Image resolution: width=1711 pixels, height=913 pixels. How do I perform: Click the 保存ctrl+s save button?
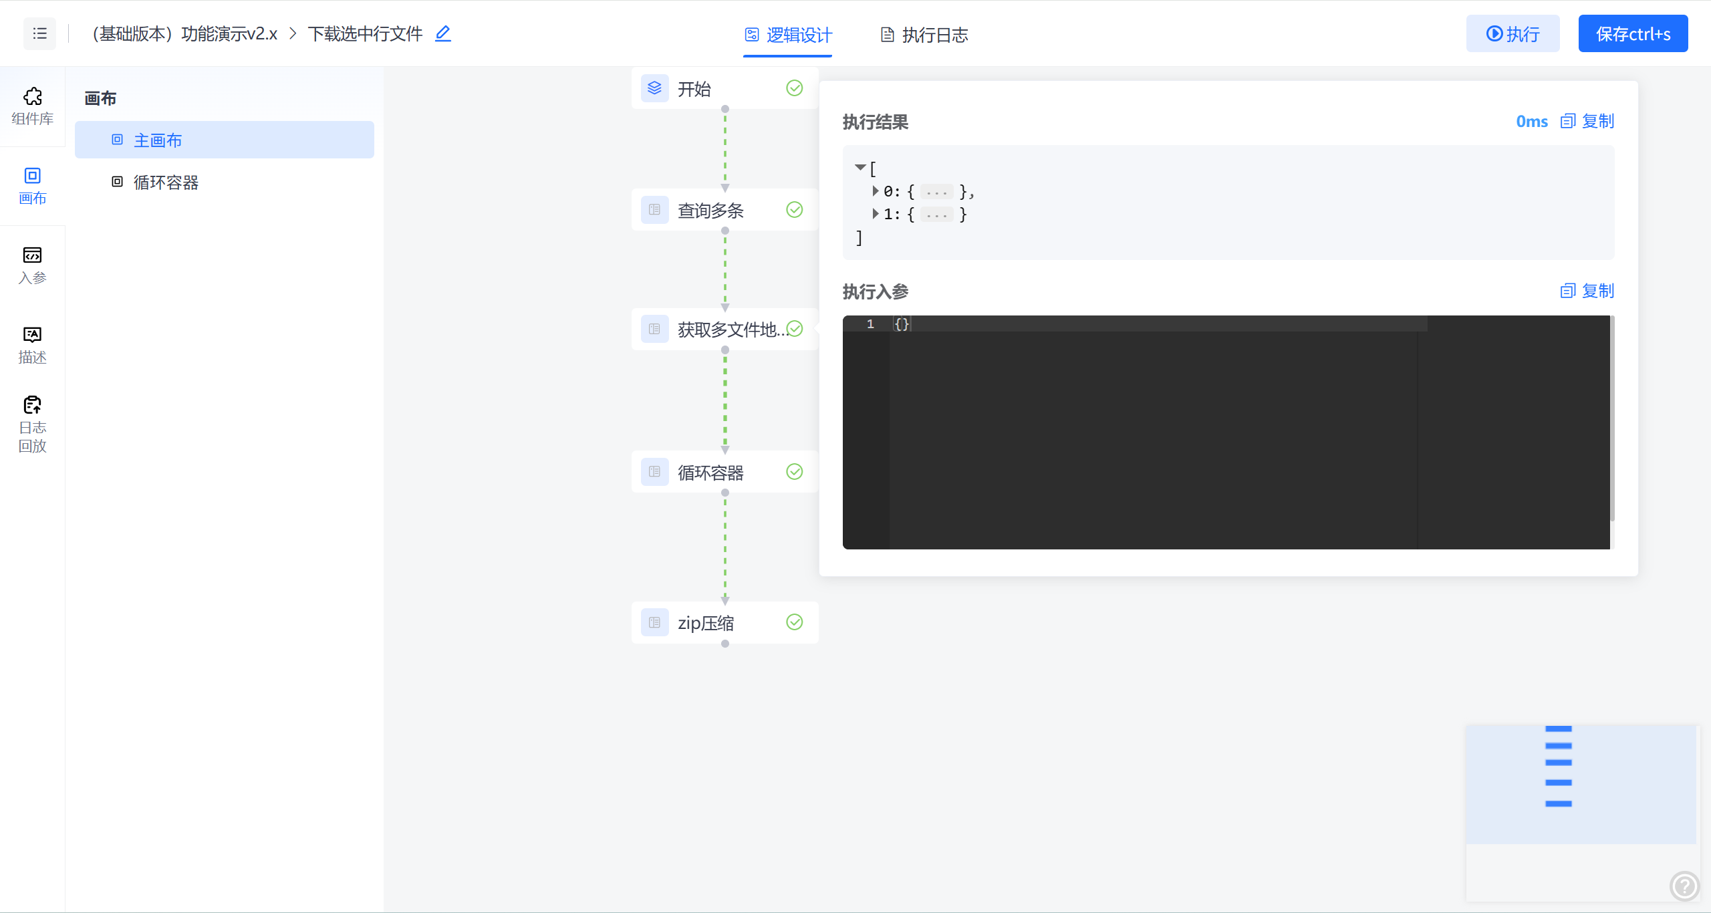(x=1632, y=33)
